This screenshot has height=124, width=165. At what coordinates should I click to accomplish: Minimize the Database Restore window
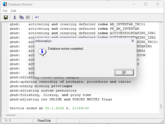click(x=134, y=4)
